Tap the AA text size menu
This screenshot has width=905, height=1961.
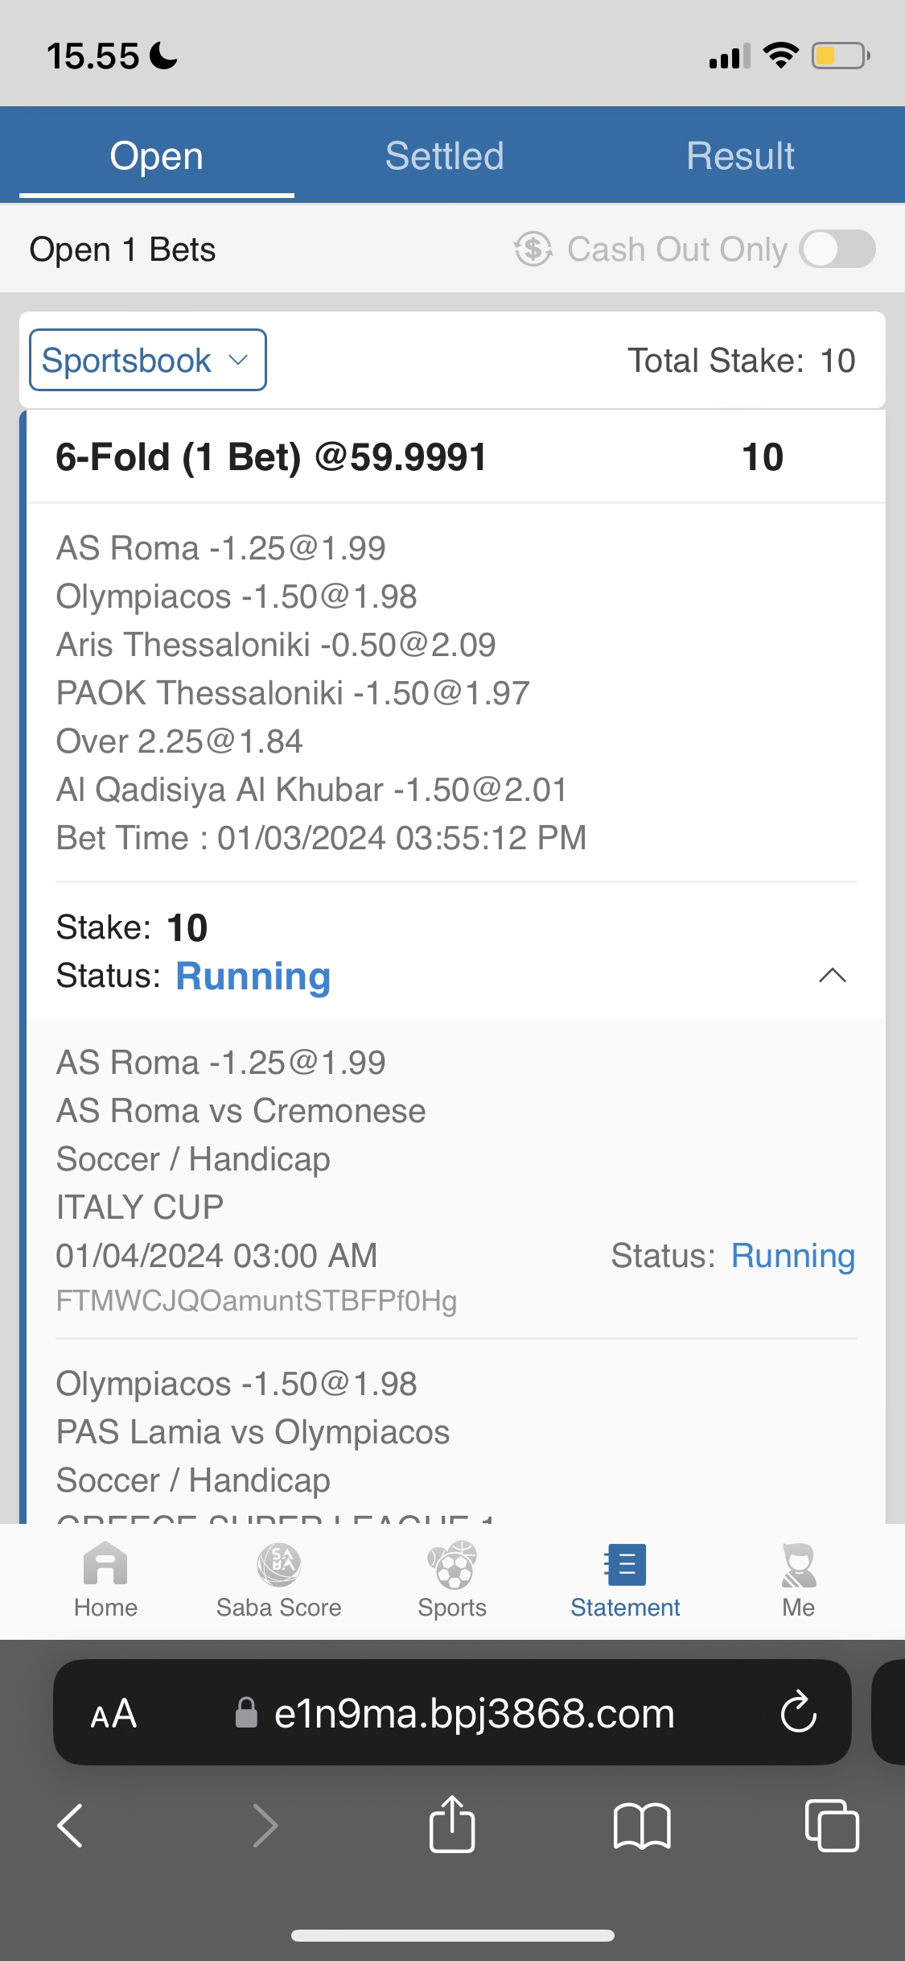[113, 1713]
